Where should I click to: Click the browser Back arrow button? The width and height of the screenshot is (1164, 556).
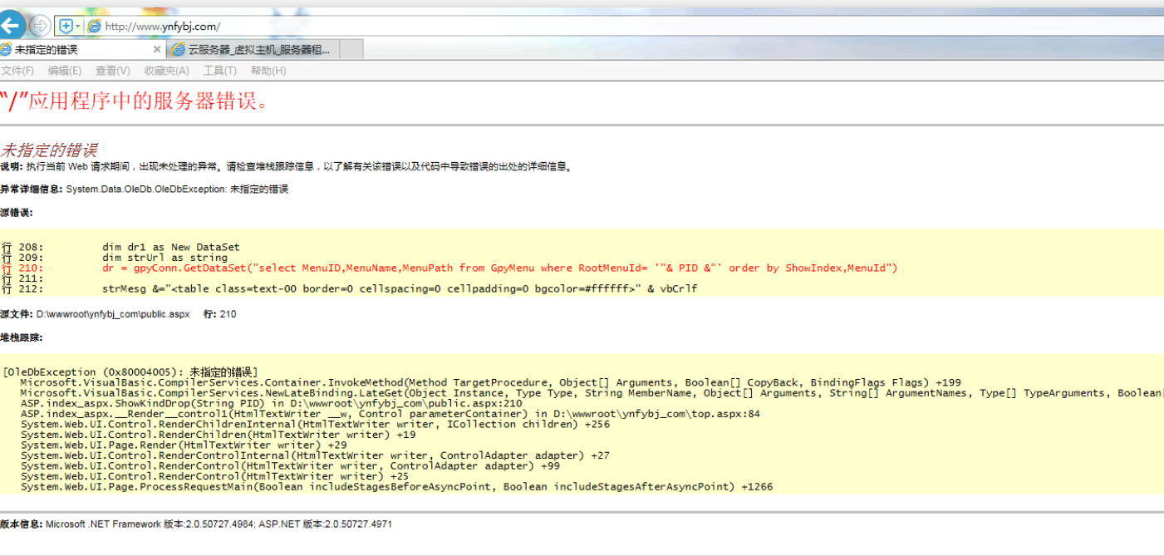click(x=12, y=25)
